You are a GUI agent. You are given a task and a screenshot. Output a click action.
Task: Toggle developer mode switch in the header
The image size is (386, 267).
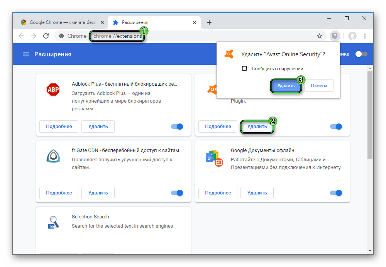pyautogui.click(x=361, y=54)
